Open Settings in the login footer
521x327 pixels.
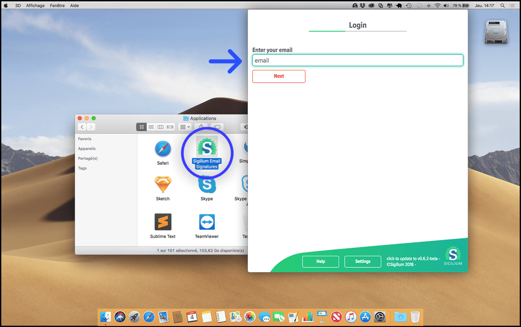[363, 261]
